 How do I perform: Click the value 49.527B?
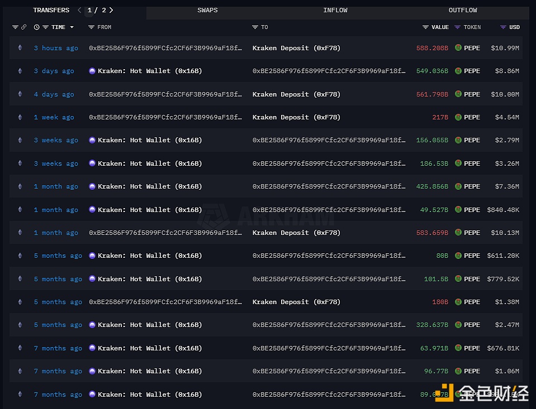(434, 210)
